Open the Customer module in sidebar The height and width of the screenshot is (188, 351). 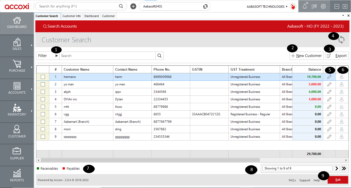coord(17,133)
